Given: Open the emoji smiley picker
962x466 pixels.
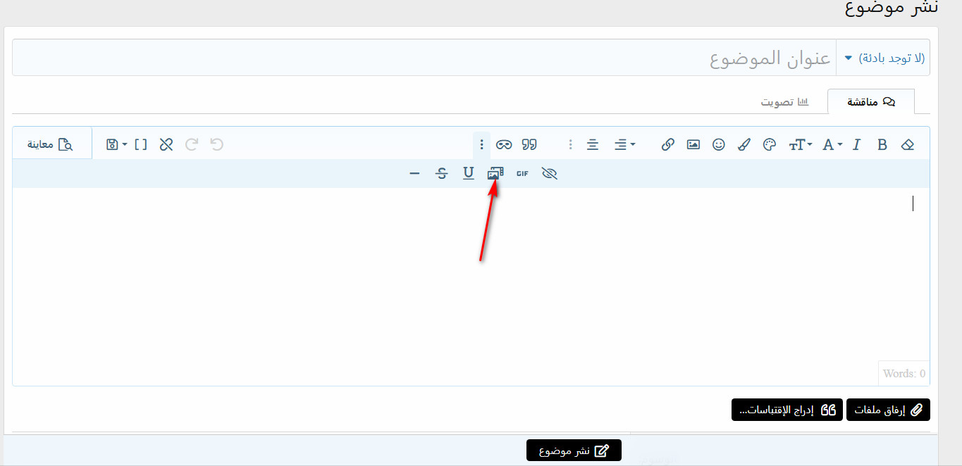Looking at the screenshot, I should 718,145.
